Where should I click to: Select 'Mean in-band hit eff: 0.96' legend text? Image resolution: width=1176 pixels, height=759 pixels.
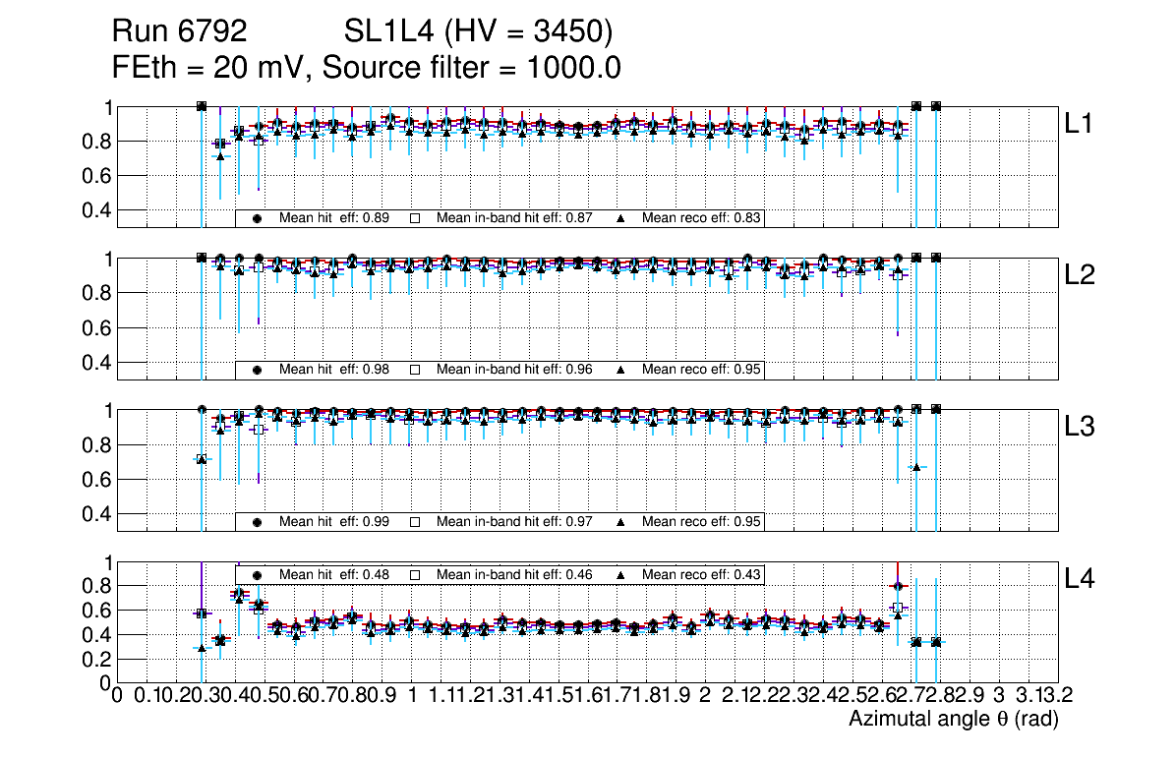point(514,370)
